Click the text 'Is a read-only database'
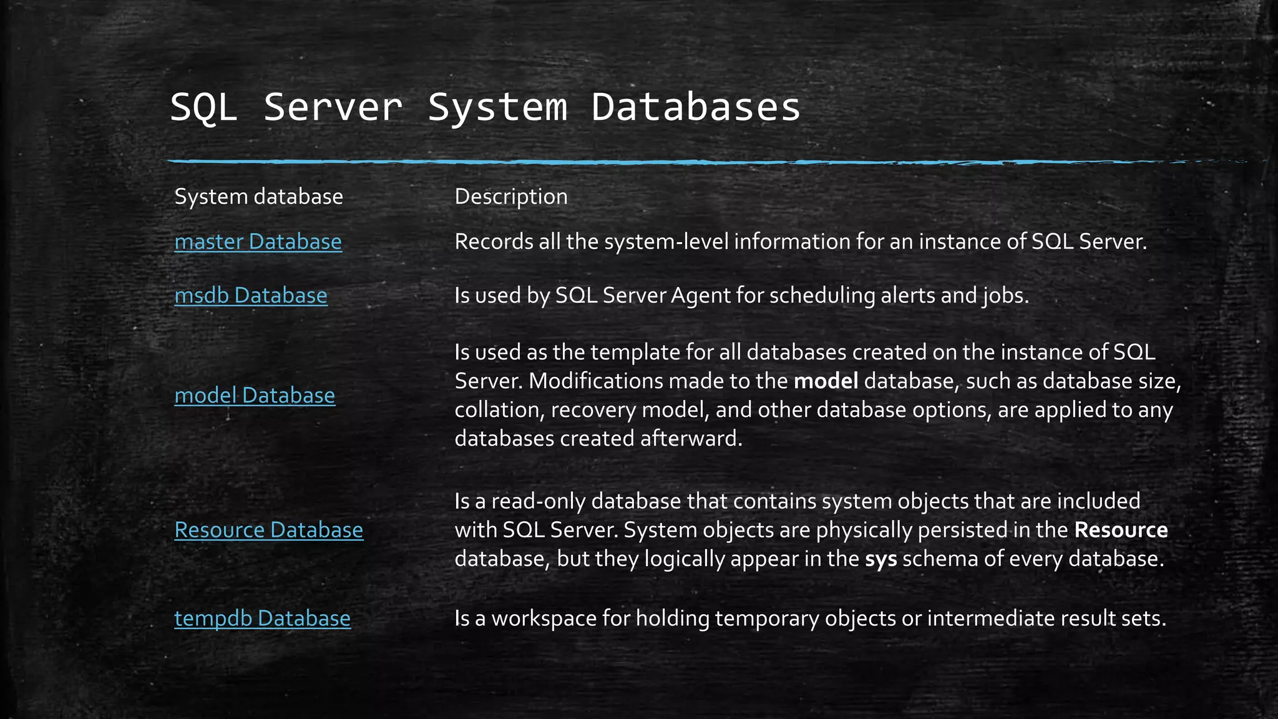 click(567, 501)
